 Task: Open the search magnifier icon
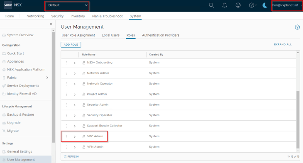[211, 5]
